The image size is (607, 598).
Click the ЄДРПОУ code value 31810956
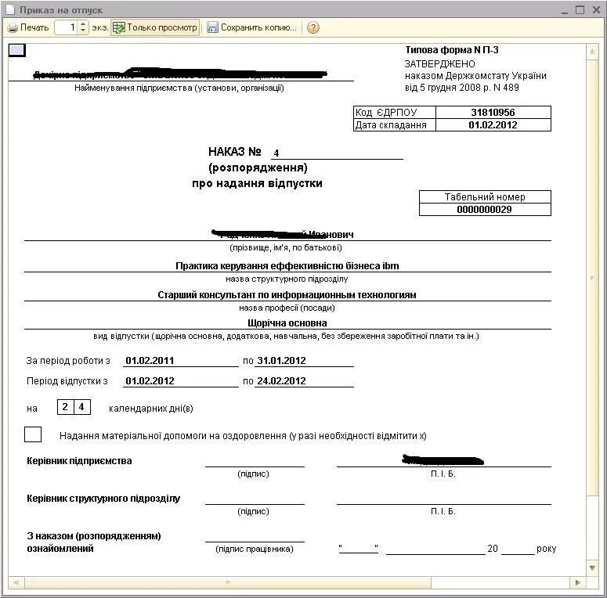pyautogui.click(x=493, y=112)
